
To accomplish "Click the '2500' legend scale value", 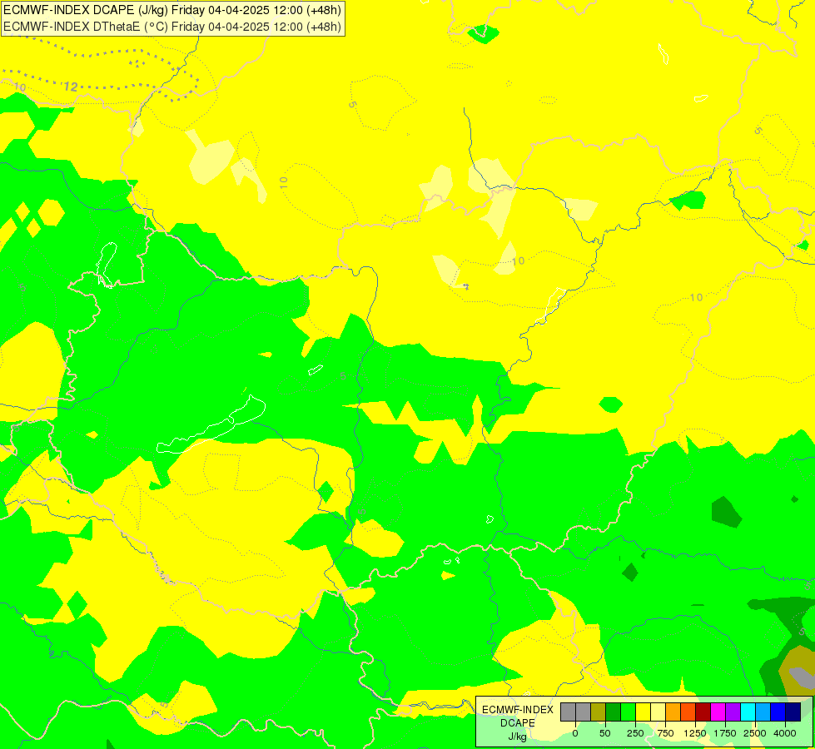I will coord(755,733).
